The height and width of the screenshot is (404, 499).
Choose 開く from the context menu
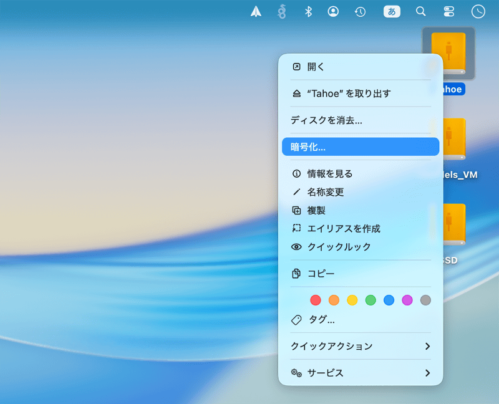tap(361, 67)
